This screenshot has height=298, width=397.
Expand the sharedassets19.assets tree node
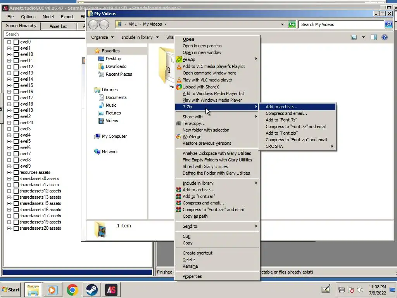point(9,222)
